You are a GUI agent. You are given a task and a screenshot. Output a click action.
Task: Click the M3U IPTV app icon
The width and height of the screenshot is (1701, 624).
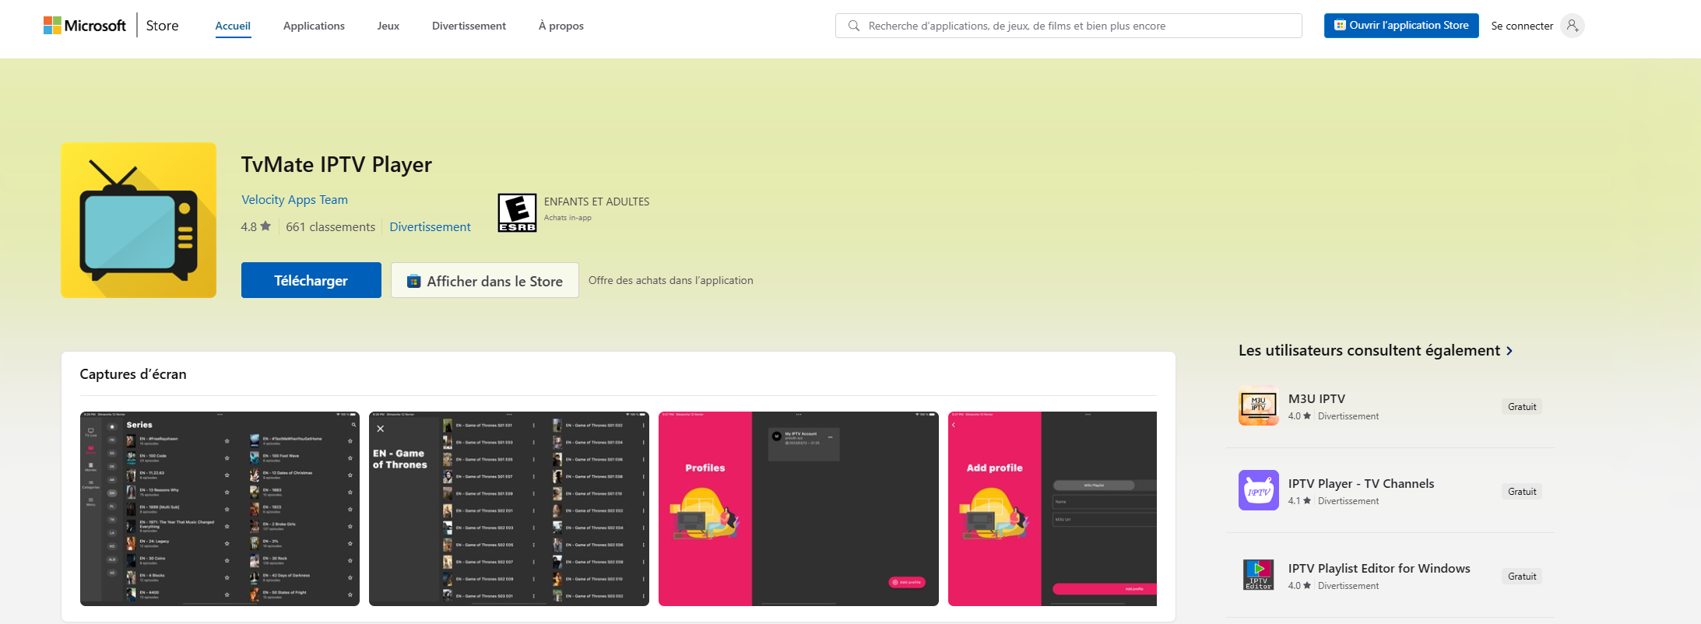click(x=1259, y=405)
